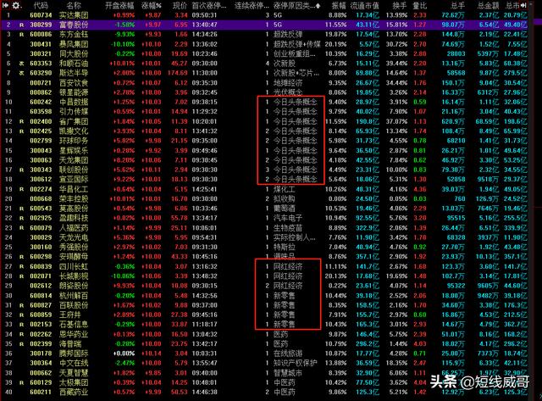Screen dimensions: 542x401
Task: Click stock code 002399 in row 35
Action: [x=41, y=343]
